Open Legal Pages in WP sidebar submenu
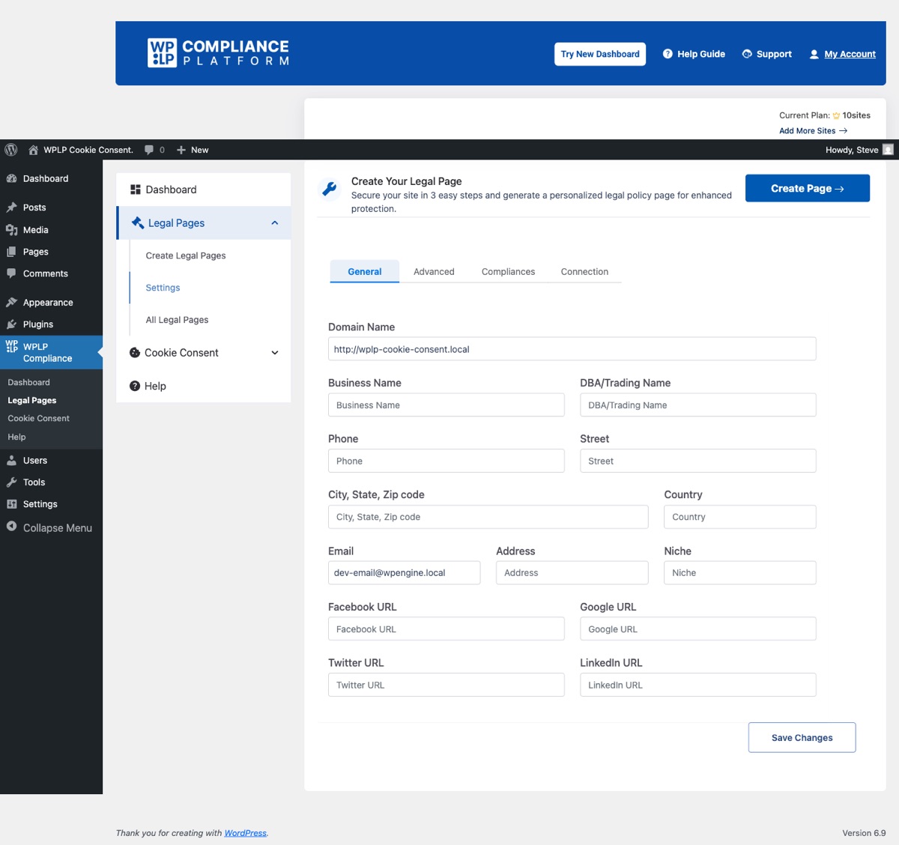Screen dimensions: 899x845 [x=32, y=401]
